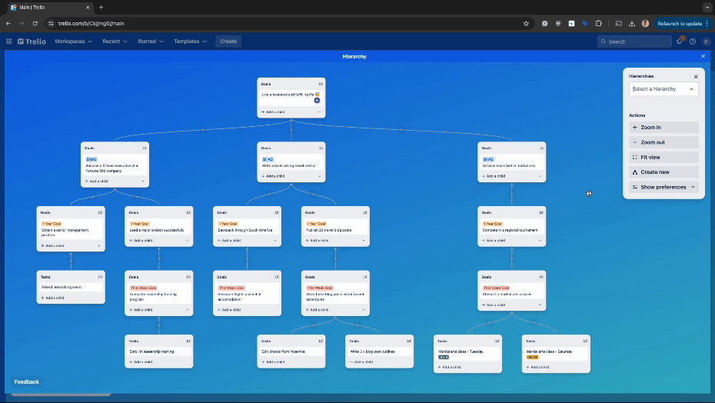Click the Create new hierarchy action
The image size is (715, 403).
[x=663, y=172]
